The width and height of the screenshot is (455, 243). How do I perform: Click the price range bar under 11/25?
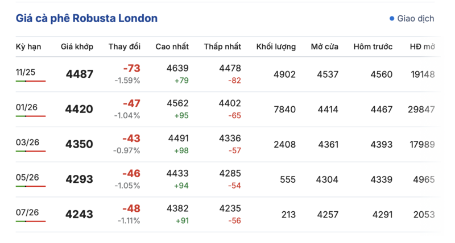pyautogui.click(x=31, y=81)
